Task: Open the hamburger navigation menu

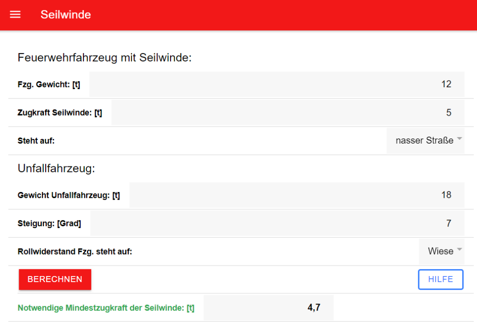Action: pyautogui.click(x=15, y=14)
